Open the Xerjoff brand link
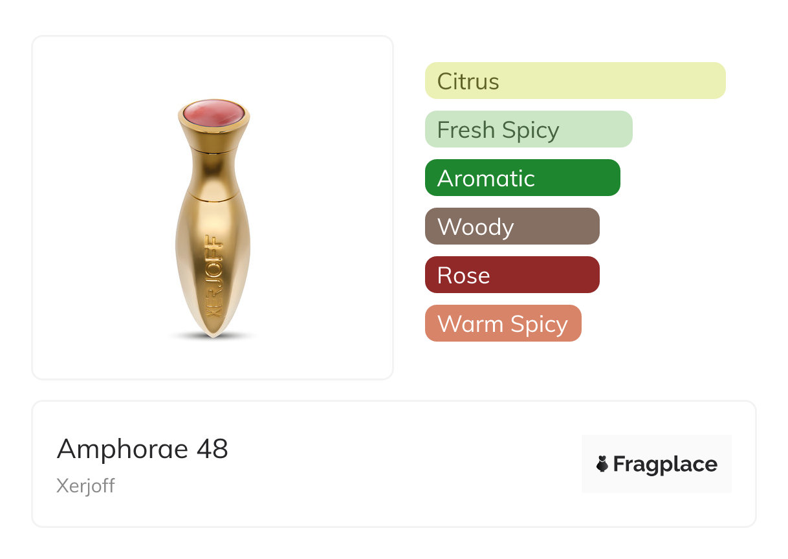Screen dimensions: 788x559 coord(85,485)
